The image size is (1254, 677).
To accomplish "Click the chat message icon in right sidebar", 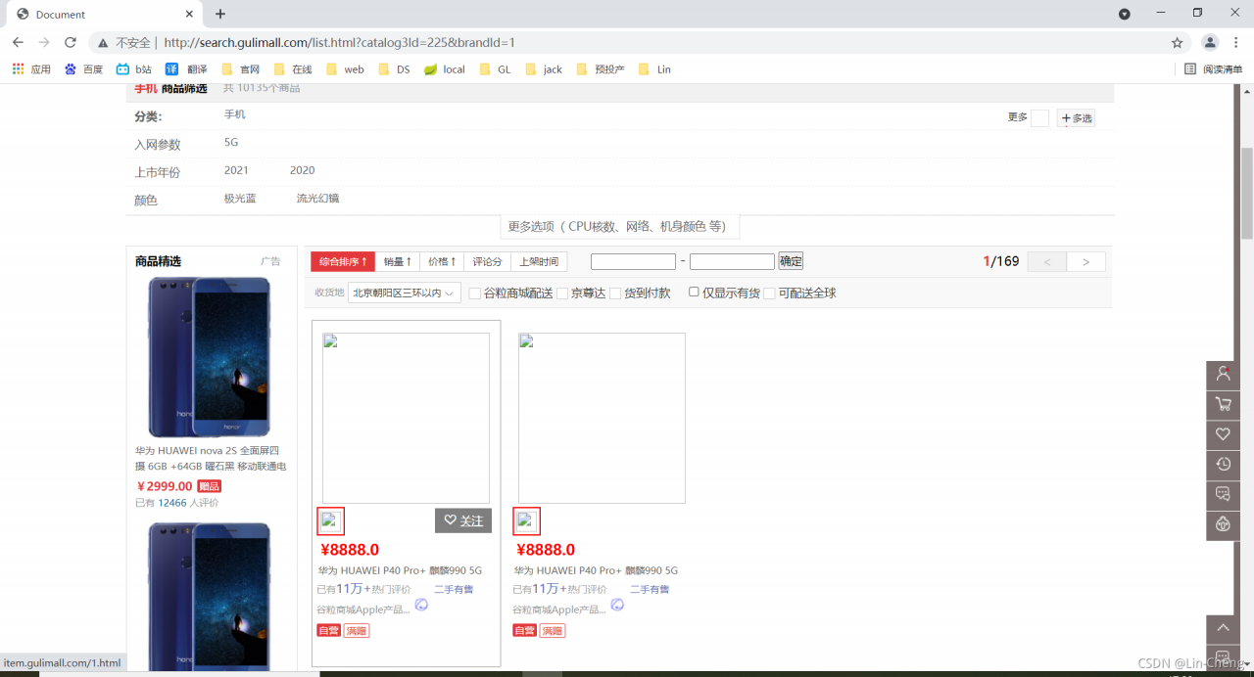I will 1223,494.
